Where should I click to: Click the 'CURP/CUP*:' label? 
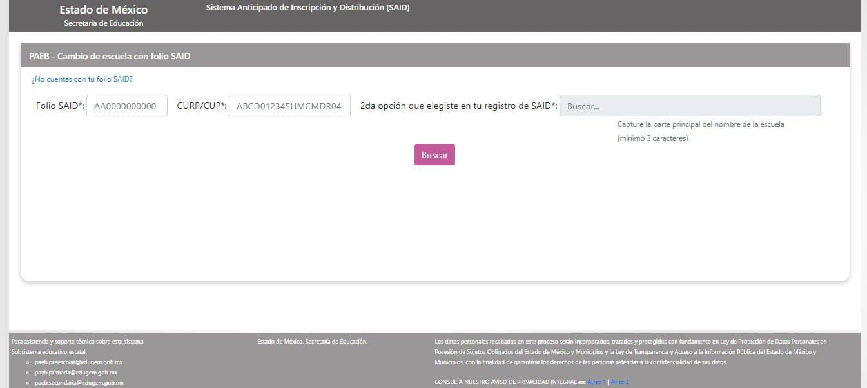[x=202, y=106]
